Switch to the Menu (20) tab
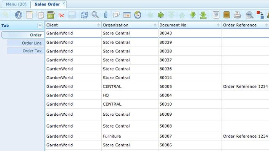This screenshot has width=269, height=151. 16,4
